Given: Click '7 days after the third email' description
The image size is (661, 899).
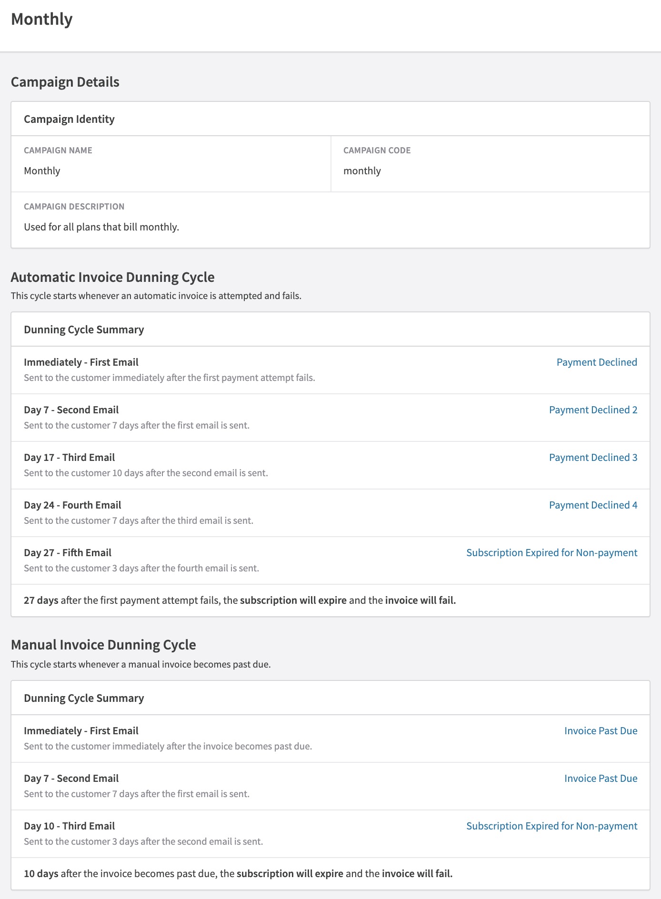Looking at the screenshot, I should pyautogui.click(x=139, y=520).
